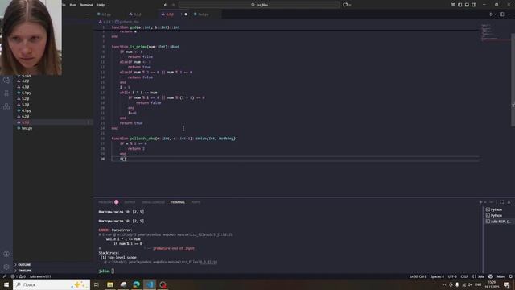Toggle primary sidebar layout icon

pos(459,5)
